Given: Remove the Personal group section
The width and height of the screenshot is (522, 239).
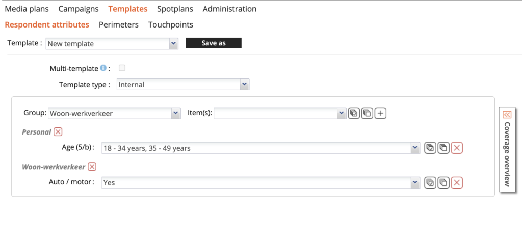Looking at the screenshot, I should (58, 132).
